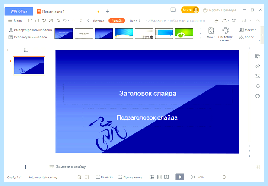Apply the white blank design template
Image resolution: width=268 pixels, height=186 pixels.
tap(84, 34)
